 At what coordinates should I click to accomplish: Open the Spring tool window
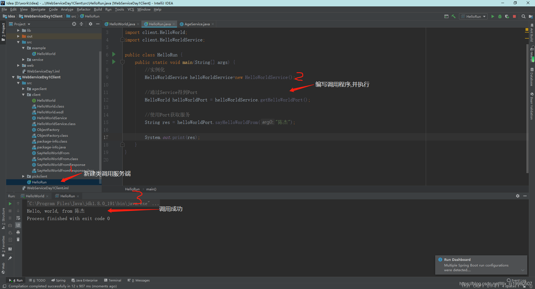(x=59, y=280)
